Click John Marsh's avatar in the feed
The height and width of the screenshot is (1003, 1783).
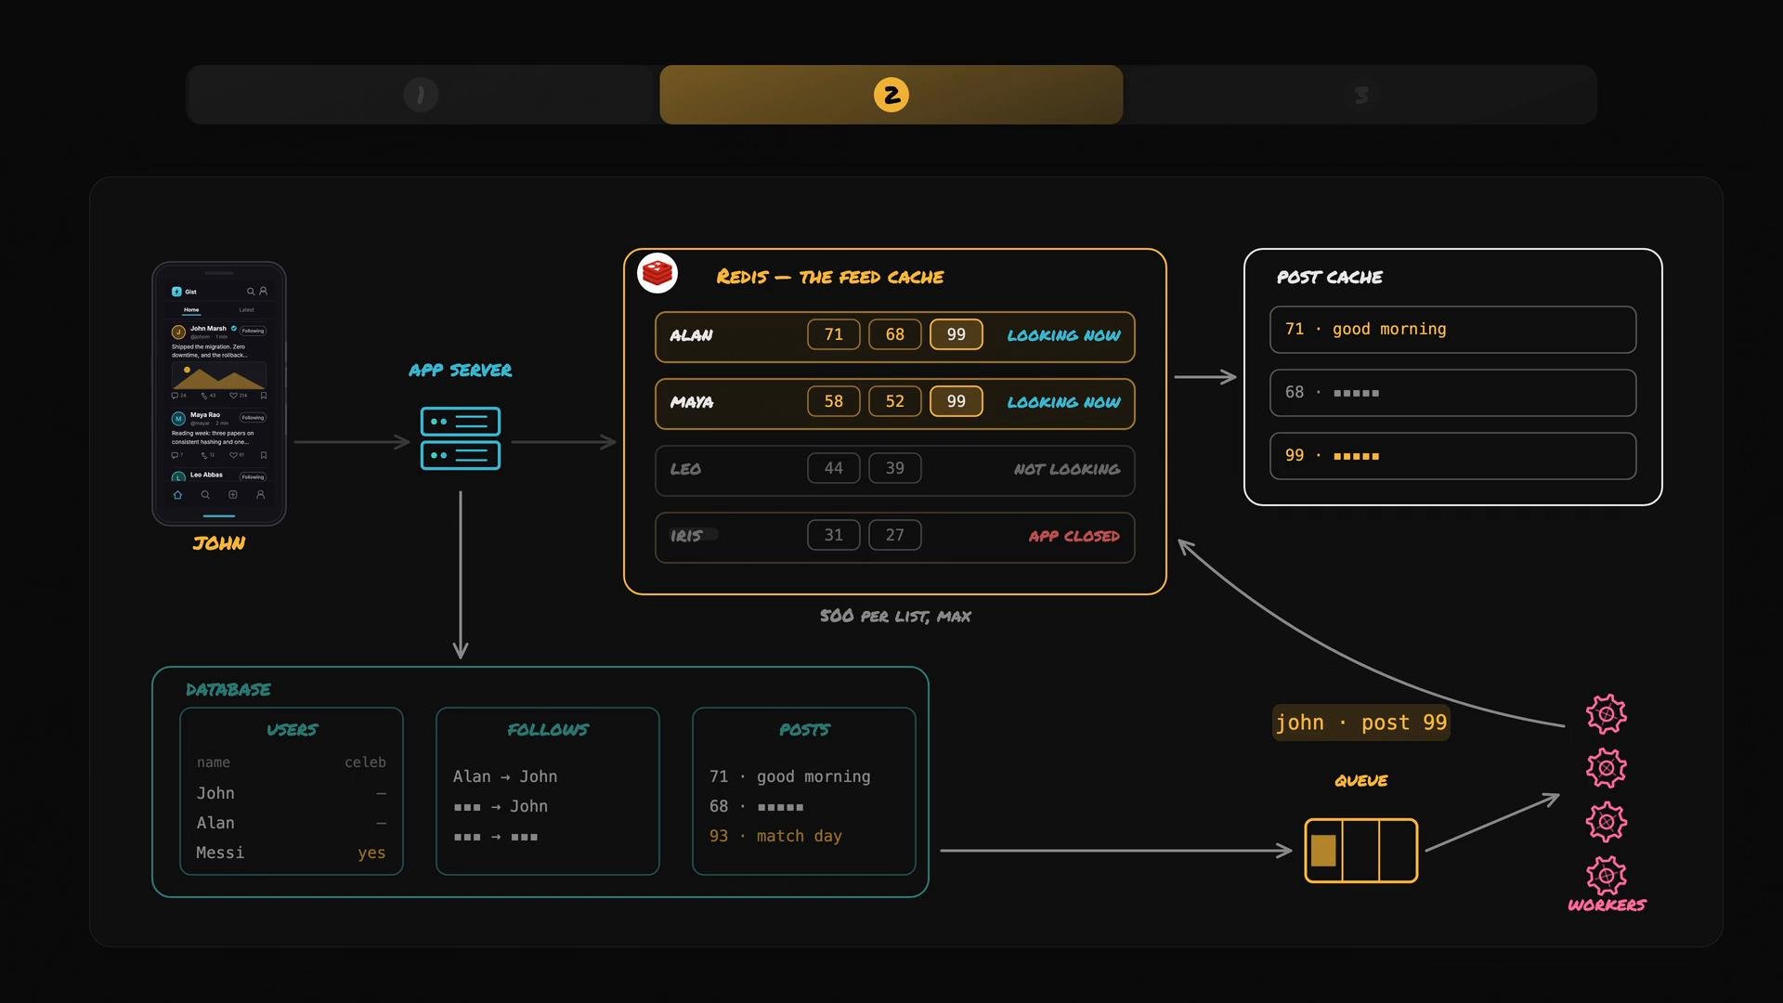(x=178, y=332)
